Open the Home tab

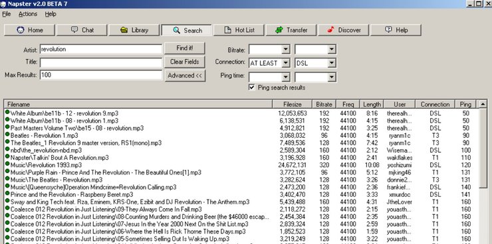(29, 30)
